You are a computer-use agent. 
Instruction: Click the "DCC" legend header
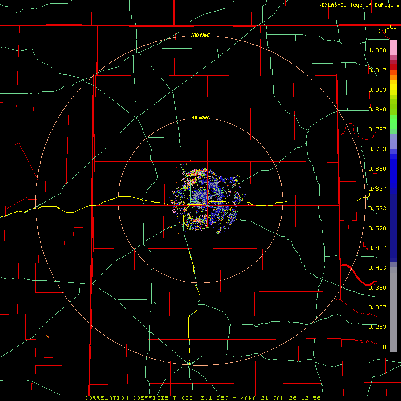coord(392,27)
